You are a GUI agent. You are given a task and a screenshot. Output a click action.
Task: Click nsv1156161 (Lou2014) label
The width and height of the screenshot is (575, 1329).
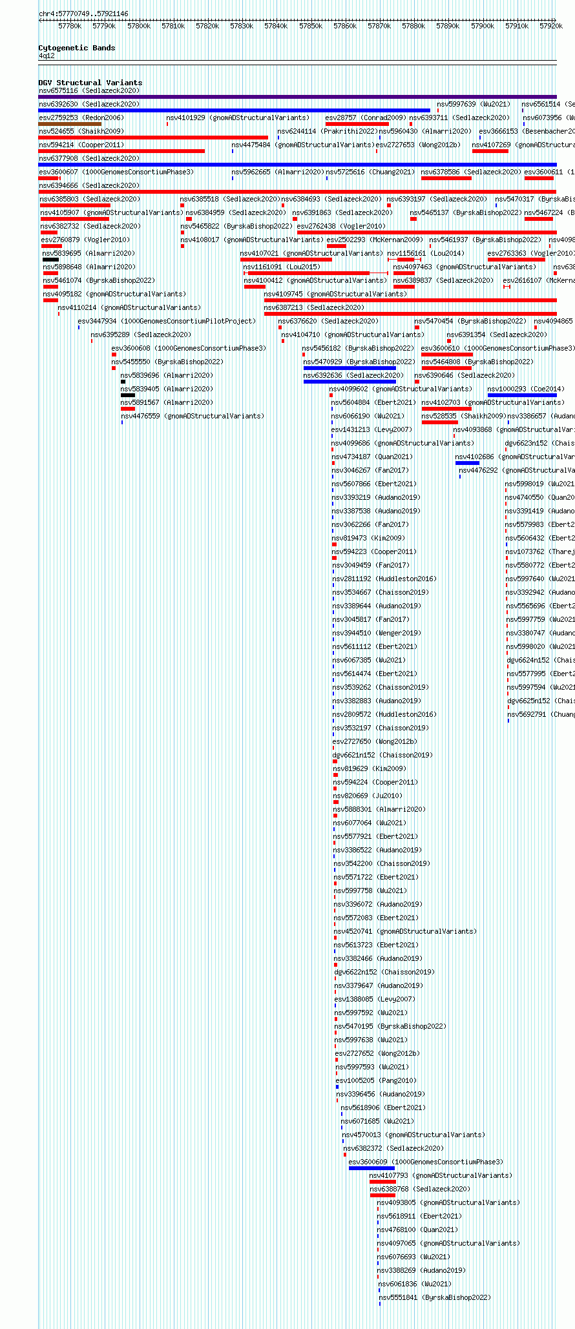click(x=425, y=254)
